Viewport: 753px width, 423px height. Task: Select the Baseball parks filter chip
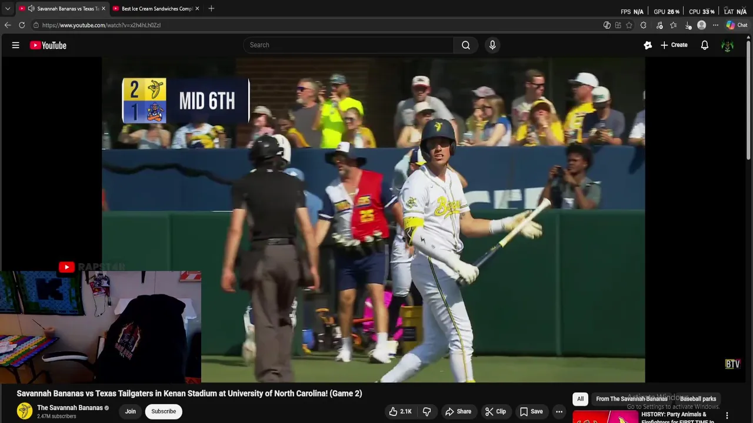(x=698, y=399)
